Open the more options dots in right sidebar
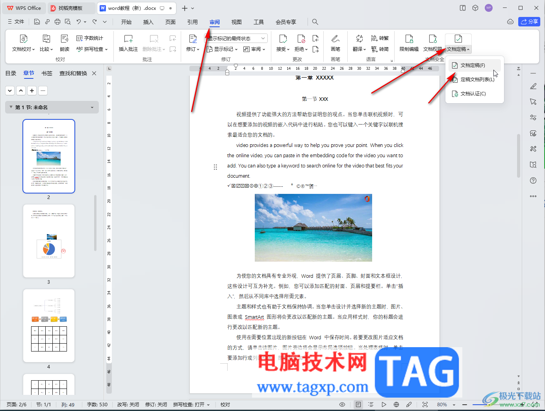545x411 pixels. pyautogui.click(x=533, y=196)
